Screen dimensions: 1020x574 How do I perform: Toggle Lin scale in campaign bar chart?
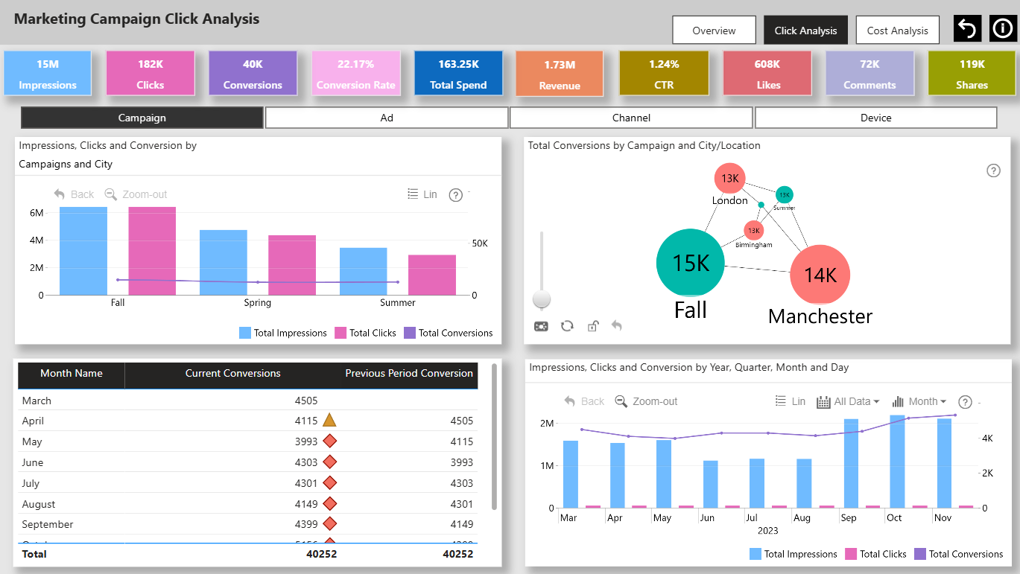tap(422, 194)
